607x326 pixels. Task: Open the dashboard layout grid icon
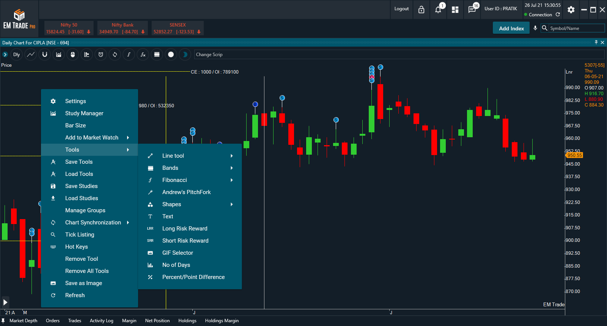455,9
